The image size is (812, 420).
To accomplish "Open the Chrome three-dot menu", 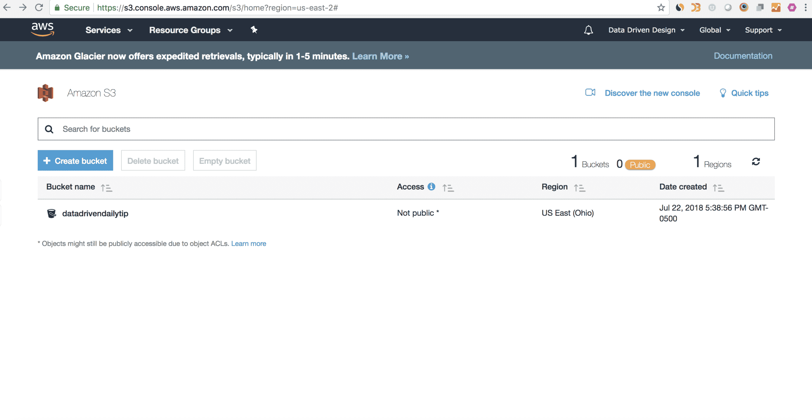I will [x=805, y=8].
